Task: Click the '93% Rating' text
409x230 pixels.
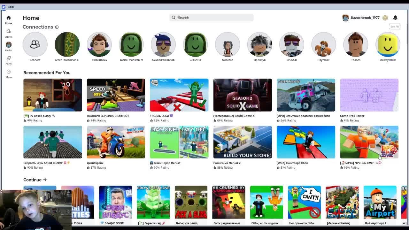Action: [351, 168]
